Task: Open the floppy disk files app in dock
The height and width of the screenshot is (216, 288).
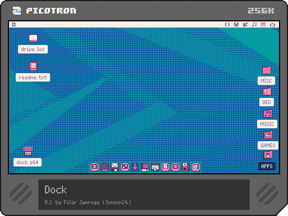Action: click(115, 167)
